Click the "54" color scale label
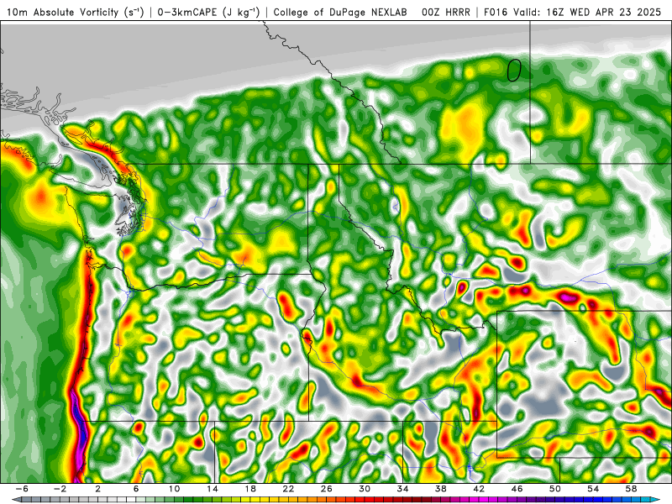Screen dimensions: 672x504 point(593,489)
